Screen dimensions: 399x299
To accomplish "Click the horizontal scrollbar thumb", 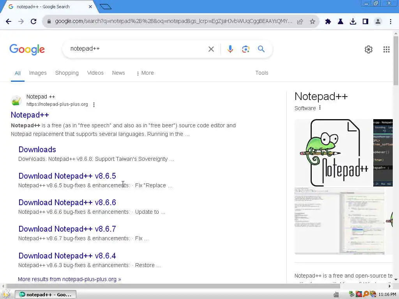I will coord(173,286).
